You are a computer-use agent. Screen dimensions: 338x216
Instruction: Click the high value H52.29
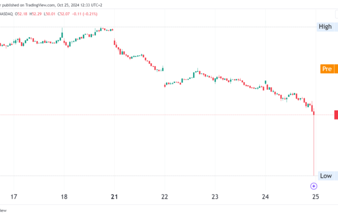coord(35,14)
